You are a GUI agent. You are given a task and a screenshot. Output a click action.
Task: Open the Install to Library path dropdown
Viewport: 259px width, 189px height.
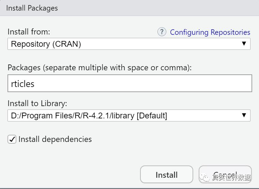click(x=129, y=116)
